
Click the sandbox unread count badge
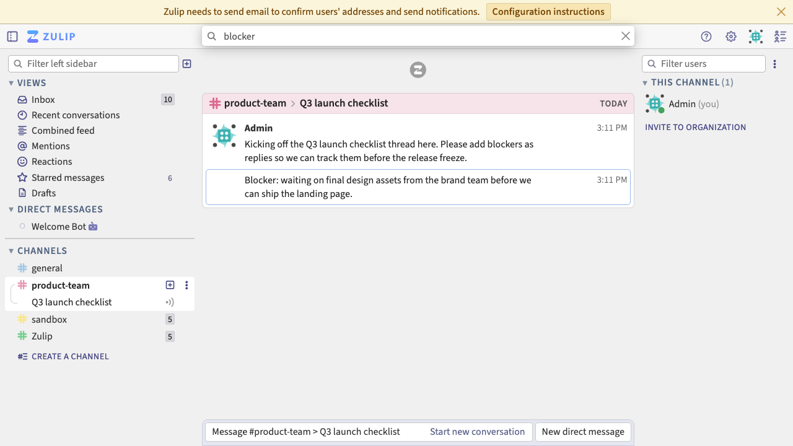[x=170, y=320]
